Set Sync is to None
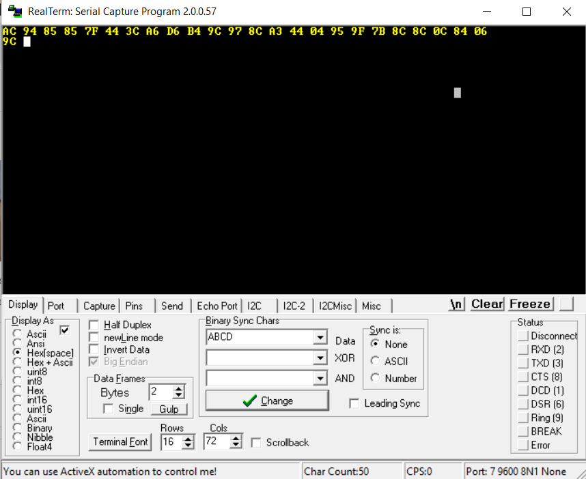Image resolution: width=586 pixels, height=479 pixels. click(x=375, y=344)
